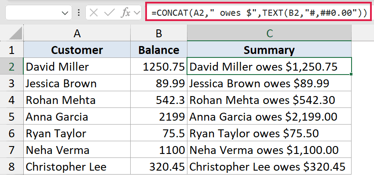Select the Rohan Mehta name cell

click(x=77, y=100)
